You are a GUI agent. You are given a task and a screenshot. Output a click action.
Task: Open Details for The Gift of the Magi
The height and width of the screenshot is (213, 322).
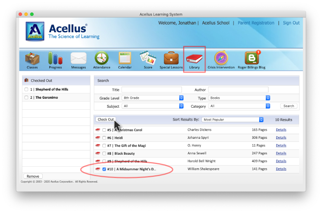click(281, 145)
